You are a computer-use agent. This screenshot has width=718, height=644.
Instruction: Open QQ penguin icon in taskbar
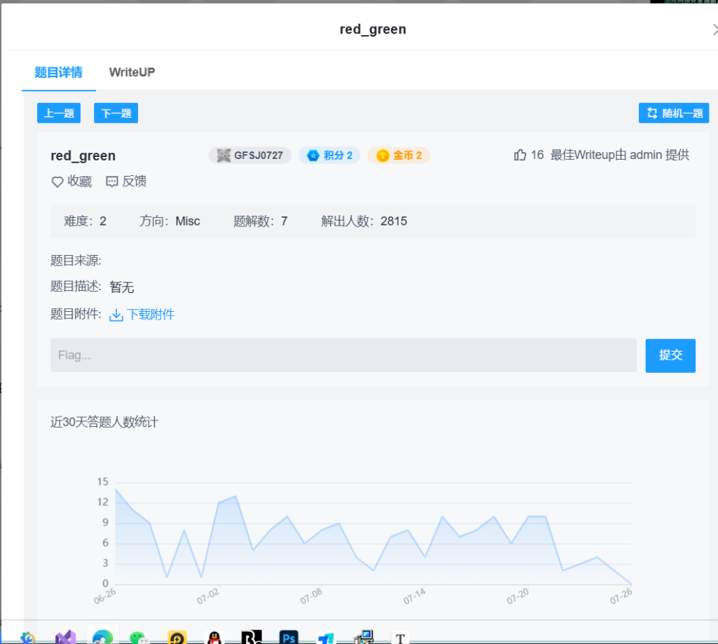coord(214,637)
